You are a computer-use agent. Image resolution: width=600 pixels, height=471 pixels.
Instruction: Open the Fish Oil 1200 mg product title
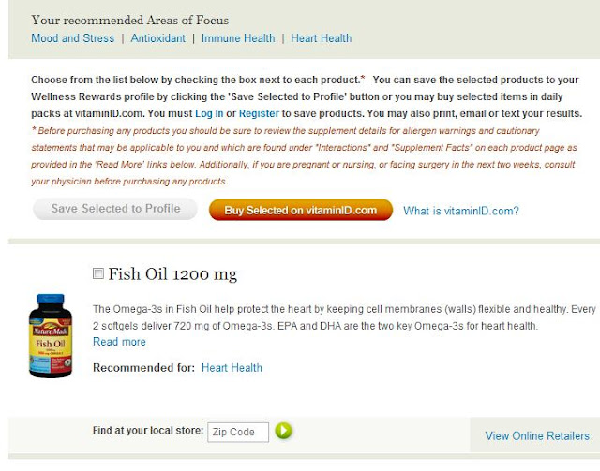coord(172,274)
